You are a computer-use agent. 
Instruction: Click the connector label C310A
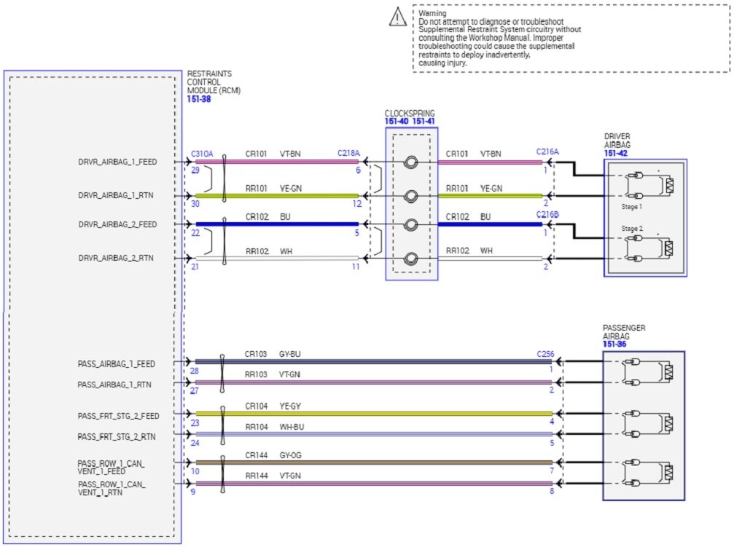(201, 153)
